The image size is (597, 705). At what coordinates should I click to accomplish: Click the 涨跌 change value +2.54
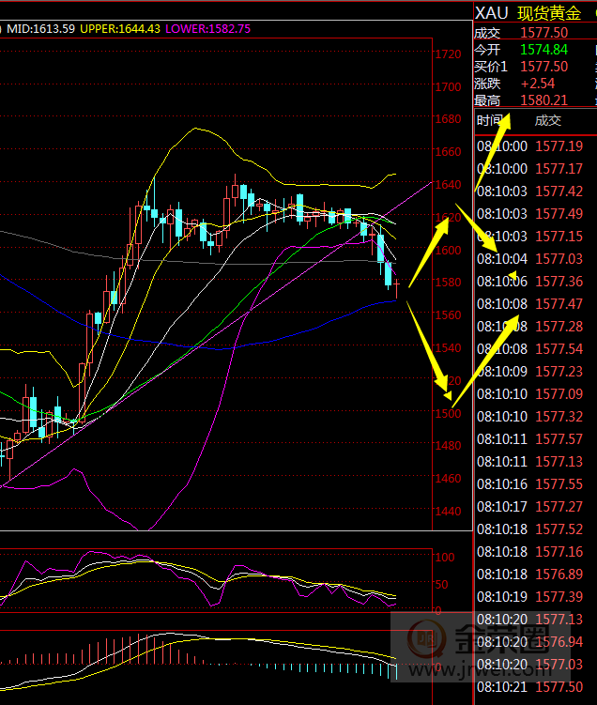click(x=539, y=84)
